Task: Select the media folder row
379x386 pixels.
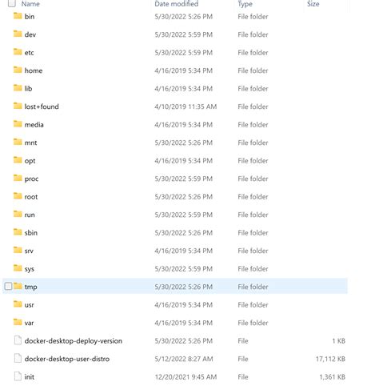Action: click(175, 125)
